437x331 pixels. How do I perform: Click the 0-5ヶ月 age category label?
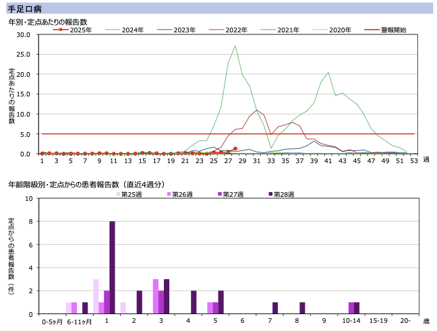pyautogui.click(x=52, y=322)
